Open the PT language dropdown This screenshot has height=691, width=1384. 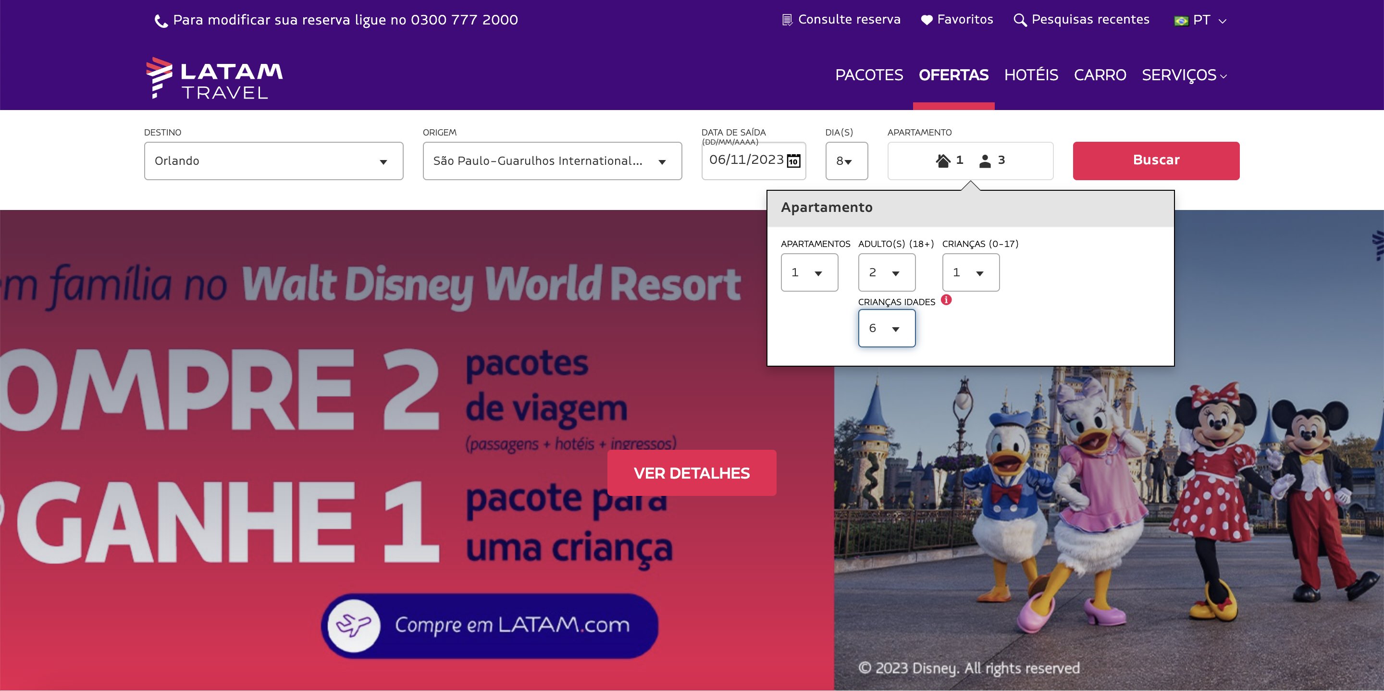1201,20
